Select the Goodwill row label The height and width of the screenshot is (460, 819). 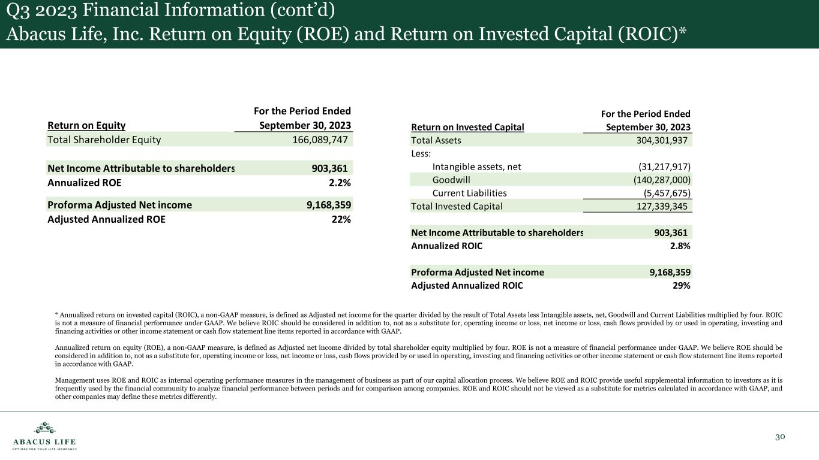tap(451, 180)
